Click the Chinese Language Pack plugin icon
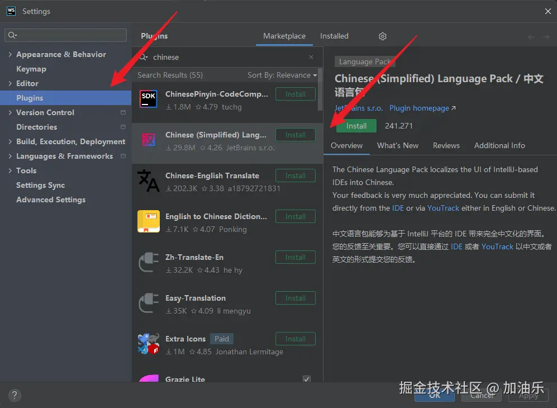 (x=149, y=140)
